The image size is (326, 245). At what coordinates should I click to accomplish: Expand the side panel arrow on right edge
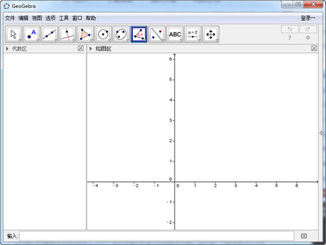321,133
